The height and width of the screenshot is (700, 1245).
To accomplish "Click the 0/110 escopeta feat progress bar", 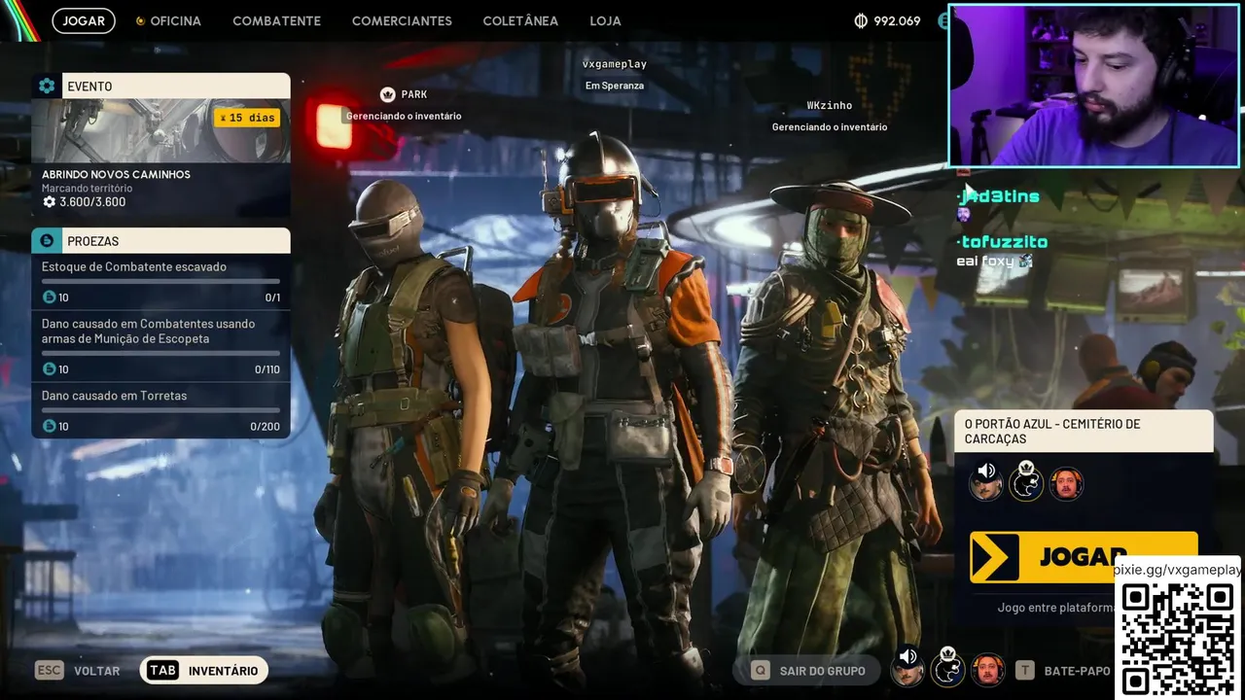I will (160, 353).
